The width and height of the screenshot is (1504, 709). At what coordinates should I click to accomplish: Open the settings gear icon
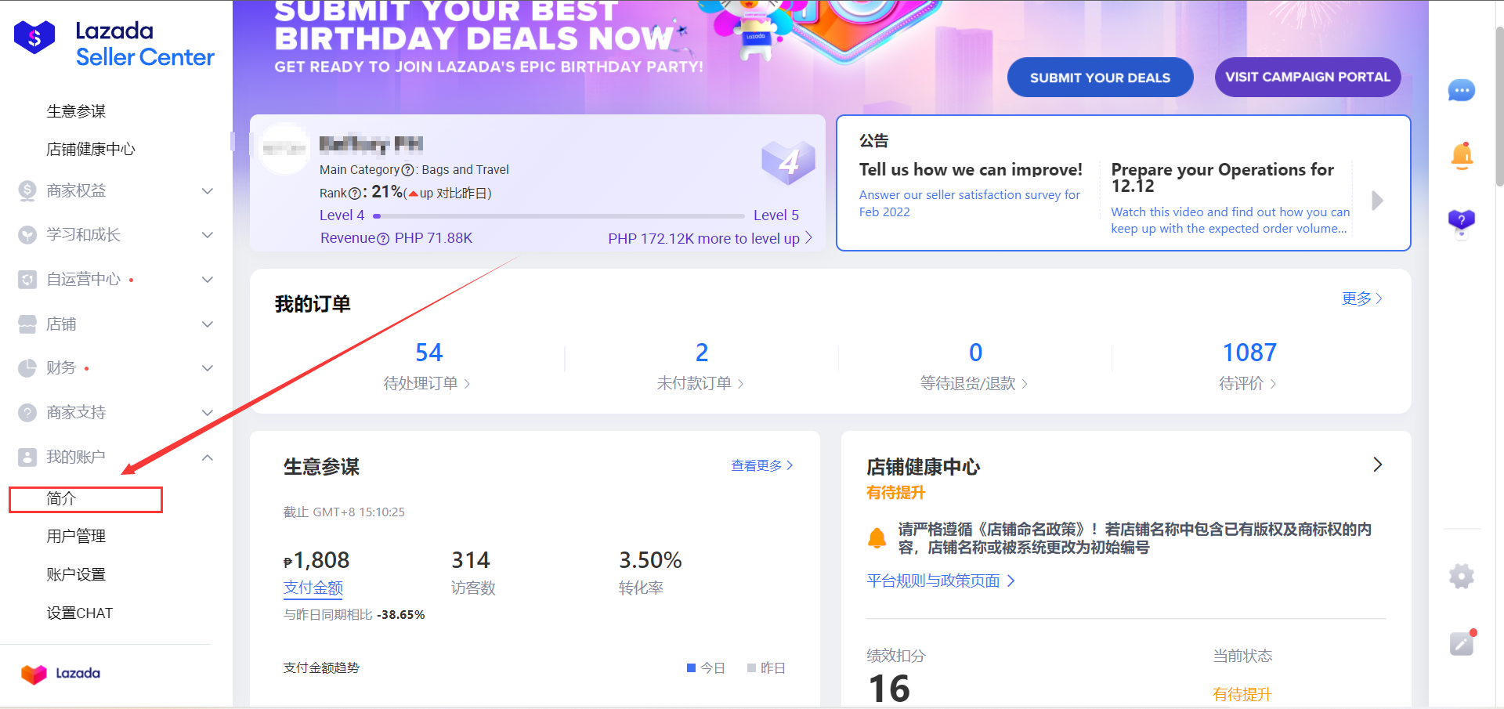pos(1461,577)
